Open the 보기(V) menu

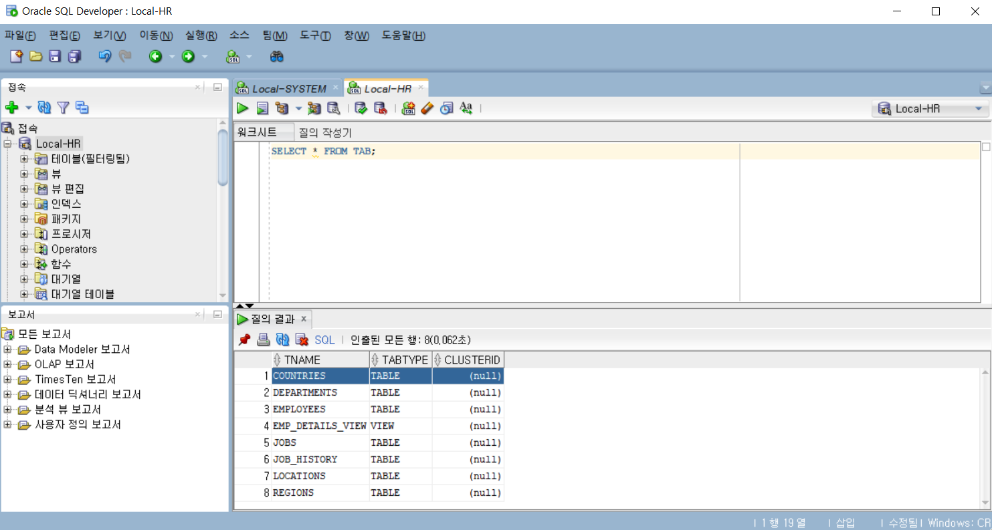(x=110, y=35)
